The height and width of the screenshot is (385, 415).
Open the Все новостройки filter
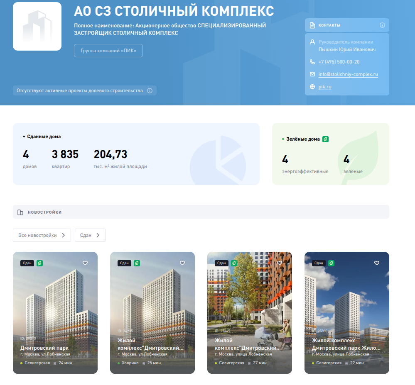[x=42, y=235]
